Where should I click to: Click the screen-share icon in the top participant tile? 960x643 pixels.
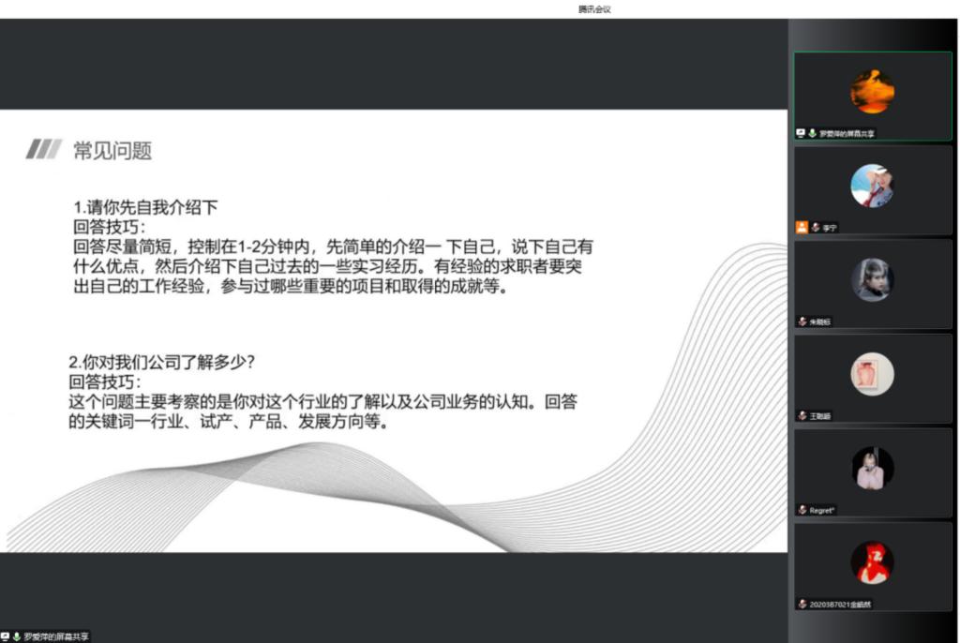pyautogui.click(x=801, y=134)
